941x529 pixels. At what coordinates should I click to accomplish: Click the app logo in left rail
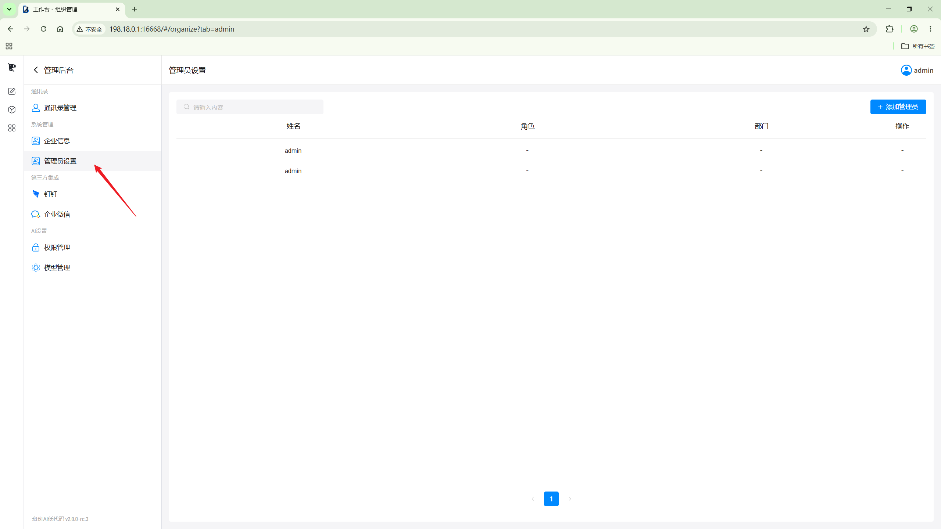[x=12, y=67]
